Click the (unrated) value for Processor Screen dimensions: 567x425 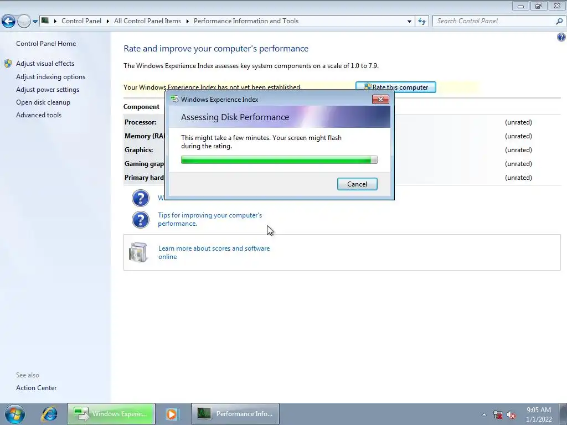[x=518, y=122]
